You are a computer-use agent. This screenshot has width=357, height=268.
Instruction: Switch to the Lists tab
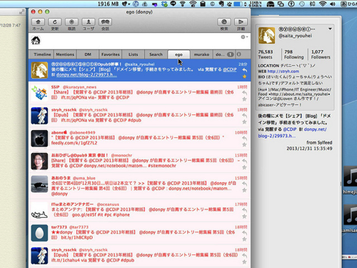point(134,54)
